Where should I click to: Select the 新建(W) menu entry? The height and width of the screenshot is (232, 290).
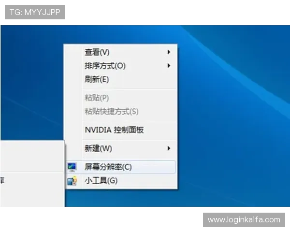[x=98, y=148]
